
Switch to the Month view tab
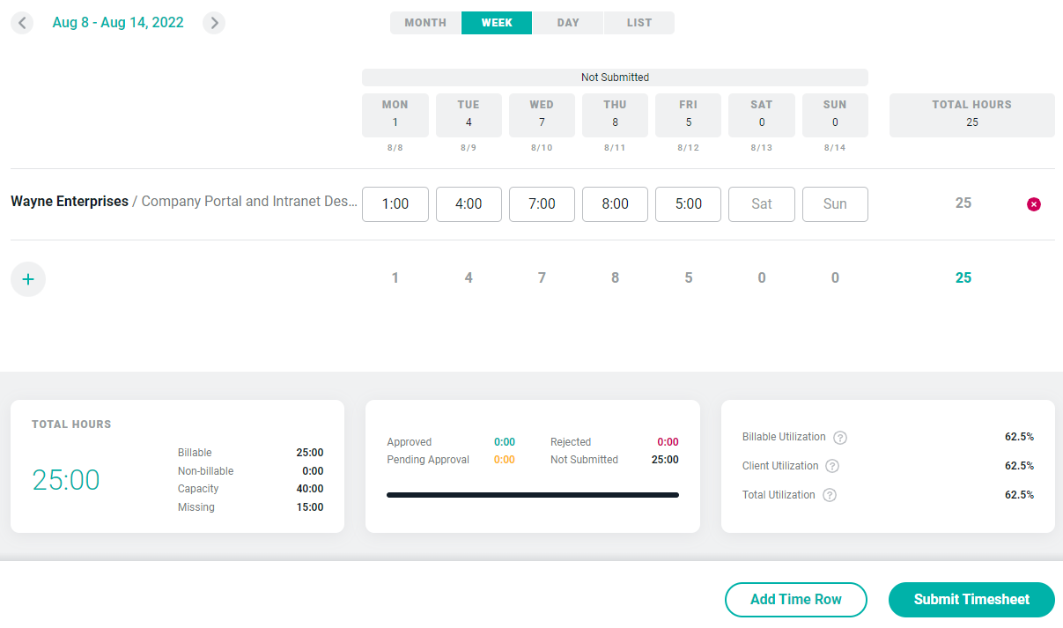click(x=425, y=23)
